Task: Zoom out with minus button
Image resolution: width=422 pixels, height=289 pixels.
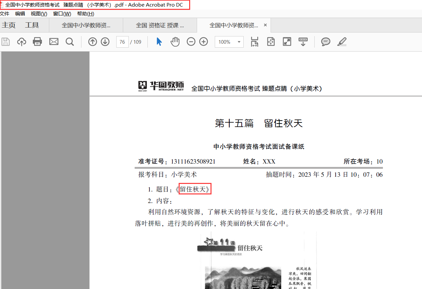Action: 191,42
